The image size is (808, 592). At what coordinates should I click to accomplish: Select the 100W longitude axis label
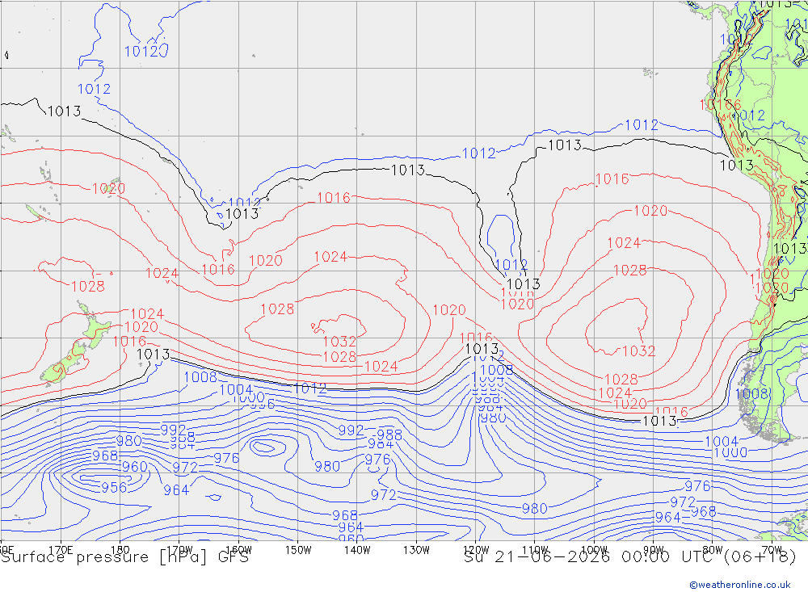594,550
